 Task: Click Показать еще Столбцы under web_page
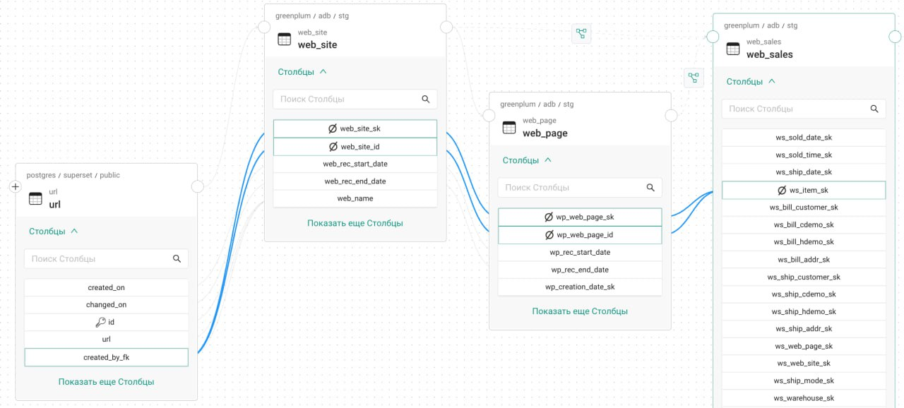580,311
